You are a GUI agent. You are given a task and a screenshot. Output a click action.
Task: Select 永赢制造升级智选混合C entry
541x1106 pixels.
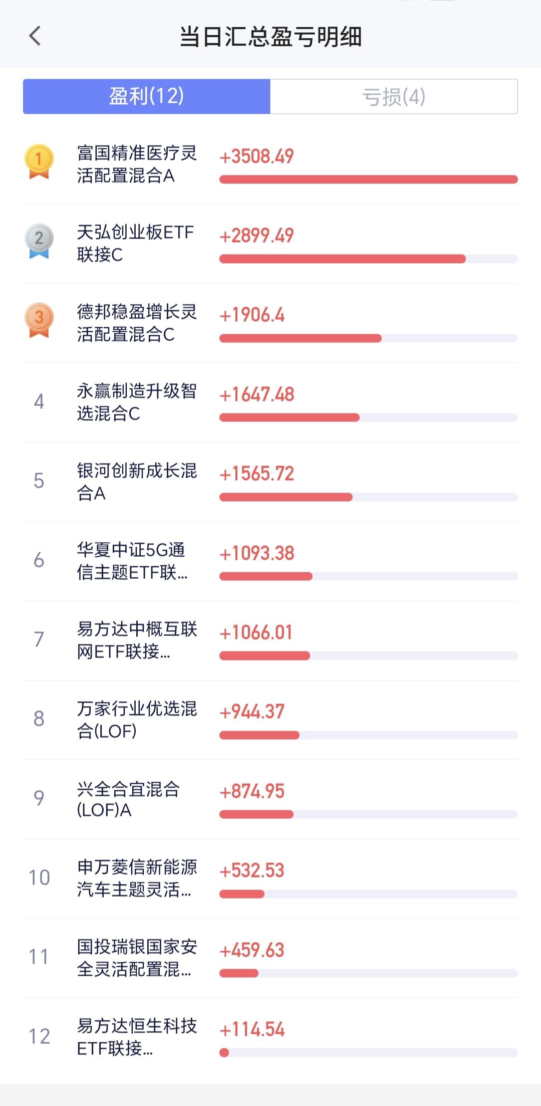pos(270,402)
